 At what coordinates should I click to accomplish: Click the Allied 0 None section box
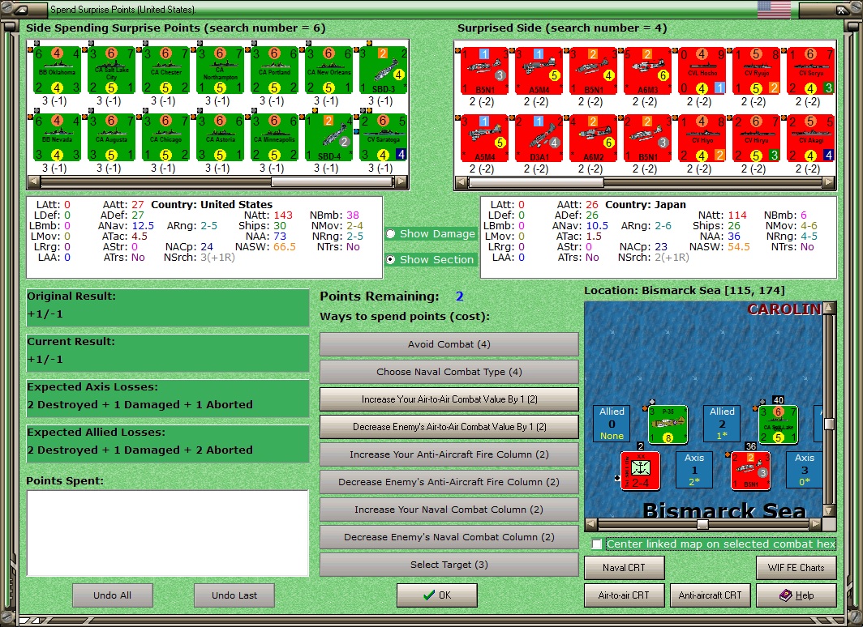pyautogui.click(x=612, y=424)
